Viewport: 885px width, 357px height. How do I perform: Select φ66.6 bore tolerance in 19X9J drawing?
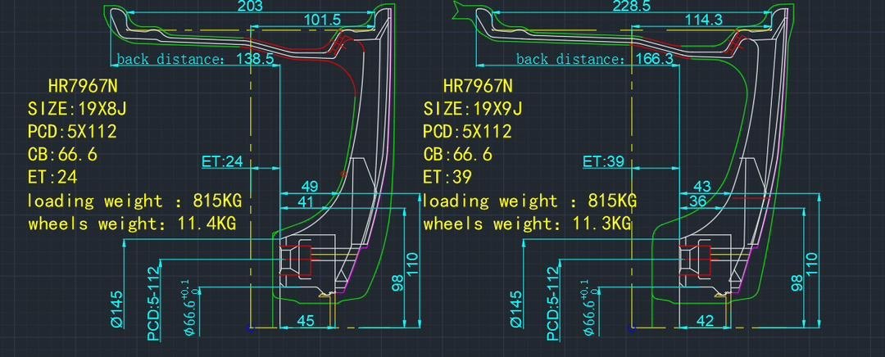coord(588,307)
